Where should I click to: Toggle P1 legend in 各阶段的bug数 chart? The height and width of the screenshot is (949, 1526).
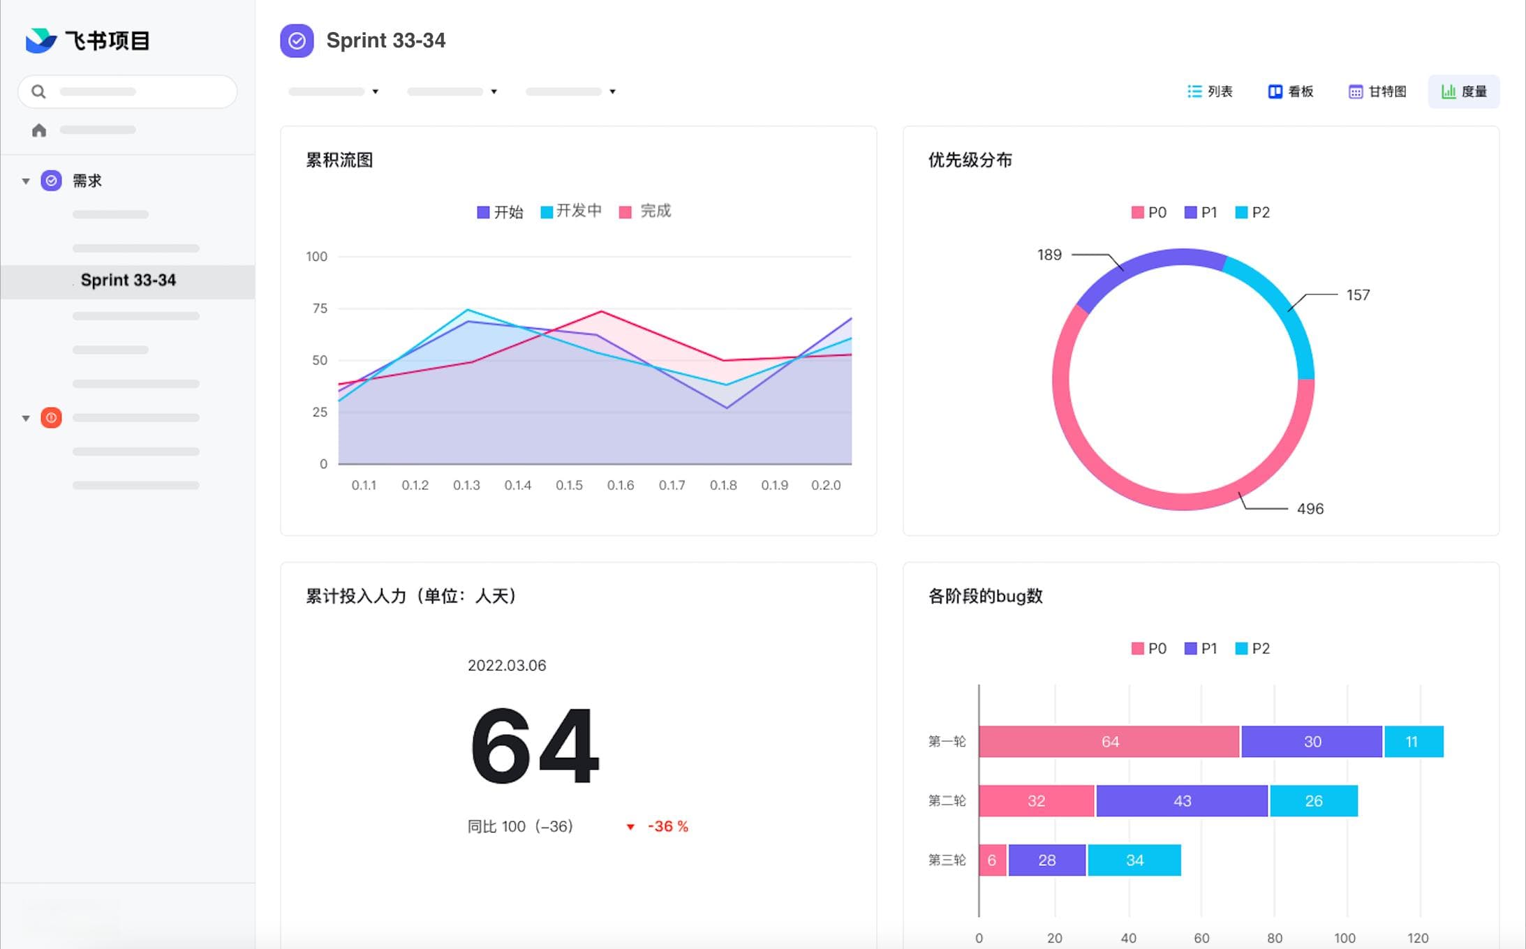click(1201, 648)
